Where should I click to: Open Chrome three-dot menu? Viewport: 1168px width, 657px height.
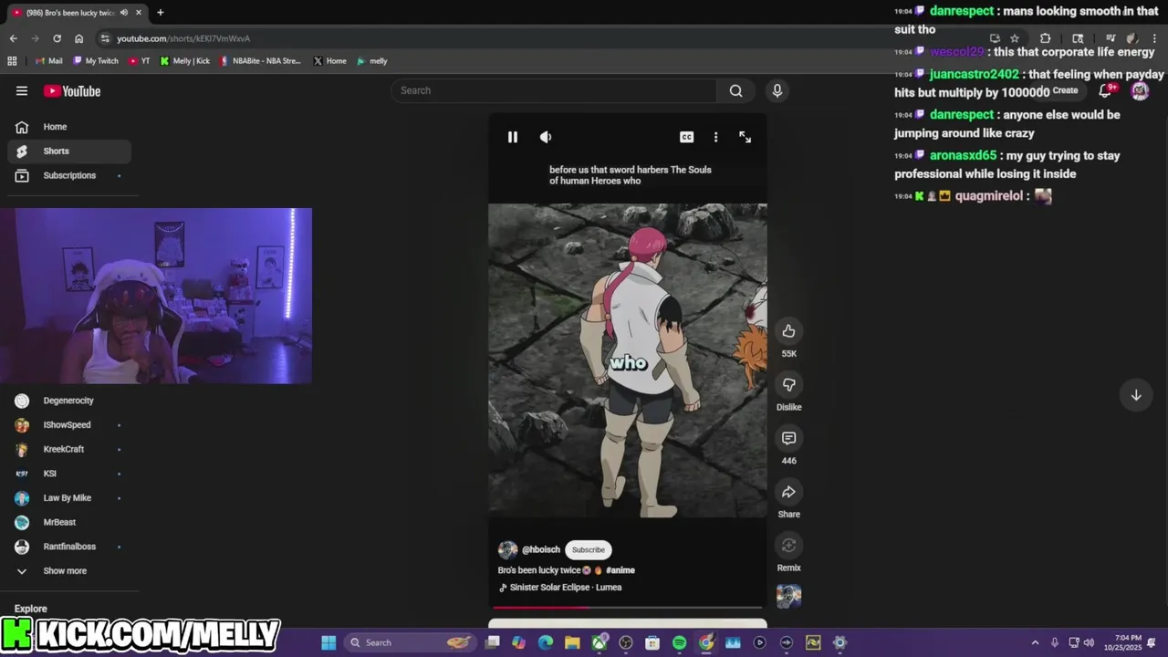1155,38
